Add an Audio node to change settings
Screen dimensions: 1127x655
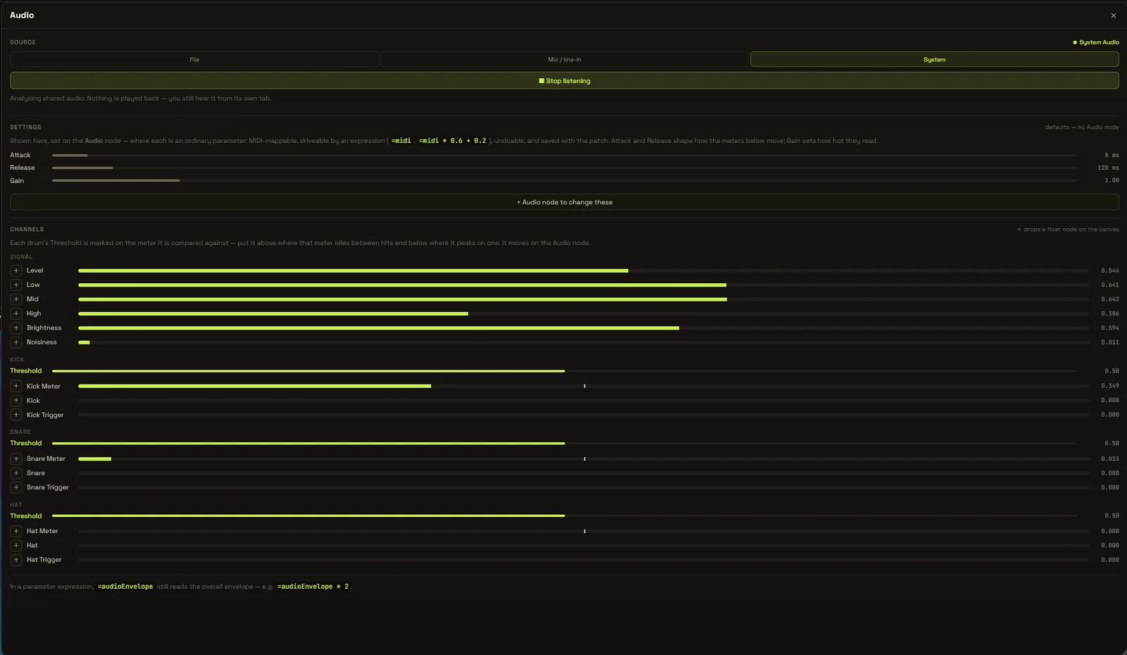(x=564, y=202)
